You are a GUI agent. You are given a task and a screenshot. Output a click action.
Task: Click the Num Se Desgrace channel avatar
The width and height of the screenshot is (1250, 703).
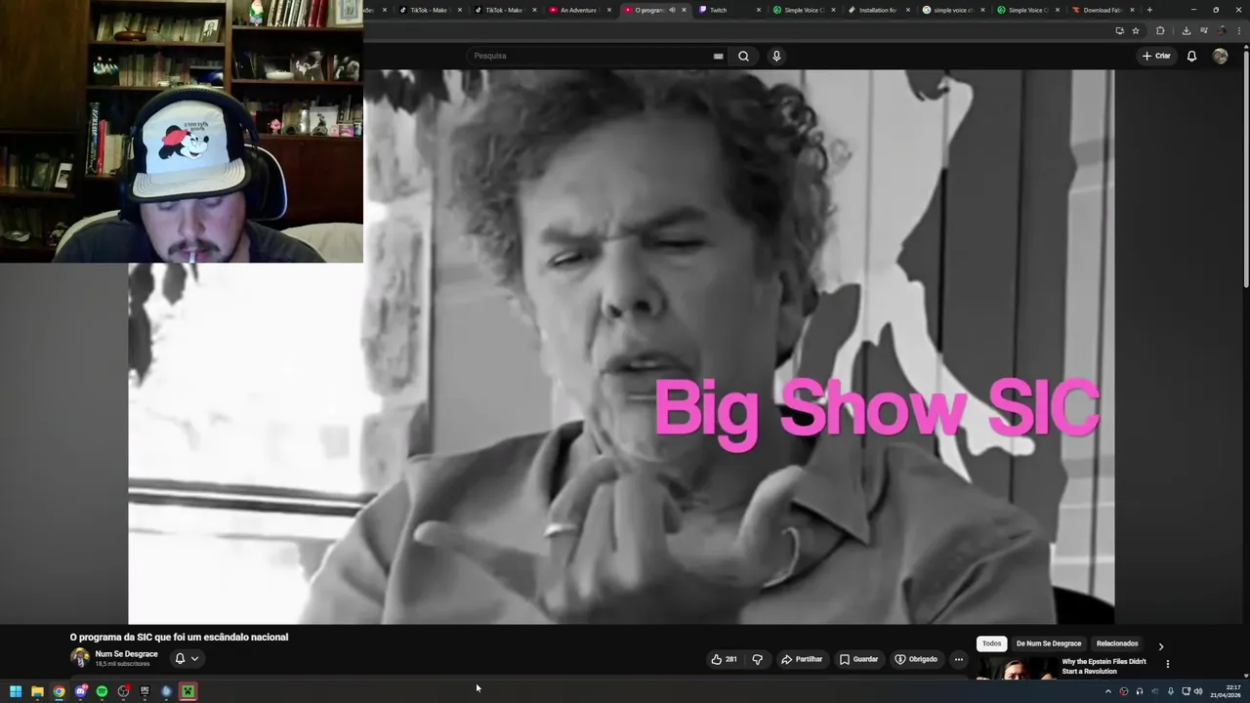point(79,657)
